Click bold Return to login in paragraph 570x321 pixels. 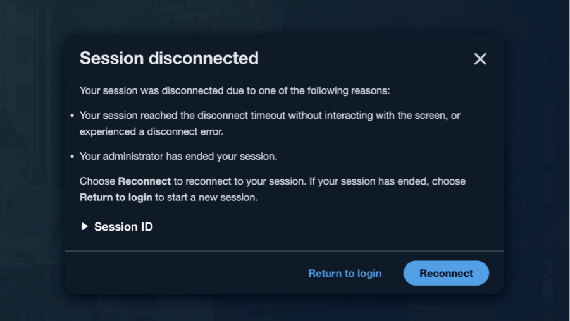click(x=116, y=197)
